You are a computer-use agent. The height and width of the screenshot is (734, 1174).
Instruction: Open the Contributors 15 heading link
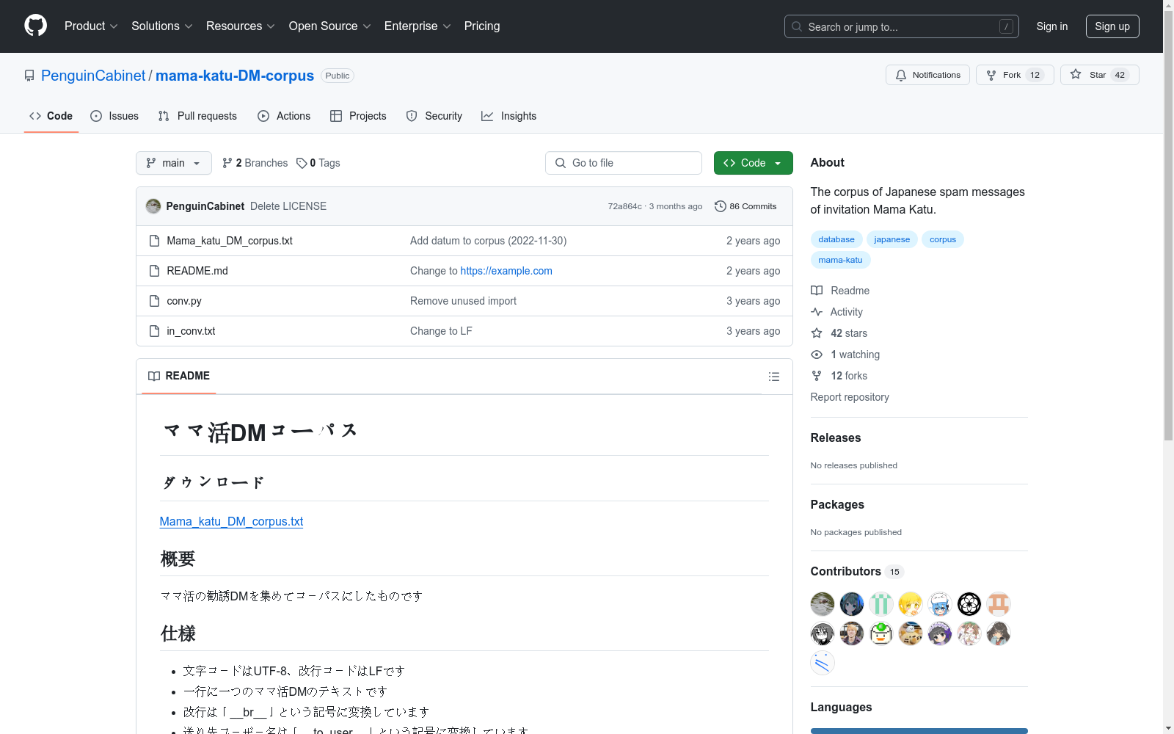click(857, 571)
